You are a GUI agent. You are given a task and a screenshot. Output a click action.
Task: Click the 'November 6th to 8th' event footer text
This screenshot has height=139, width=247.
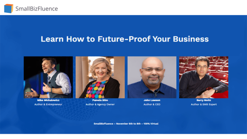click(128, 124)
